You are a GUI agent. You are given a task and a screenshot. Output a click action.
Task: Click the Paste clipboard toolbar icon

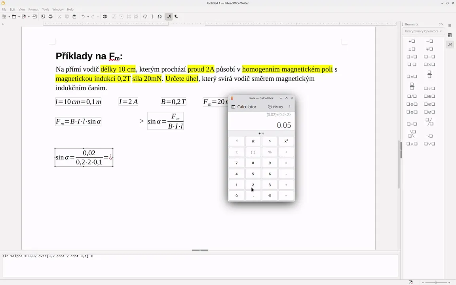74,17
